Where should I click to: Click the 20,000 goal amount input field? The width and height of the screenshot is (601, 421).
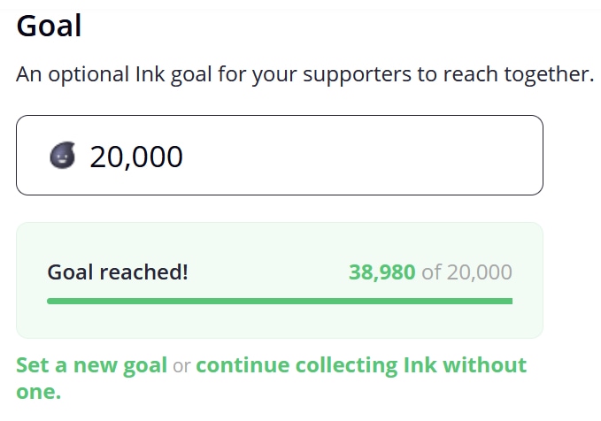pos(280,155)
